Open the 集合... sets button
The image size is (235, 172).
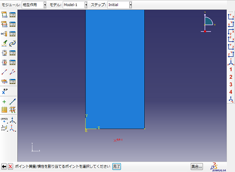(x=197, y=166)
